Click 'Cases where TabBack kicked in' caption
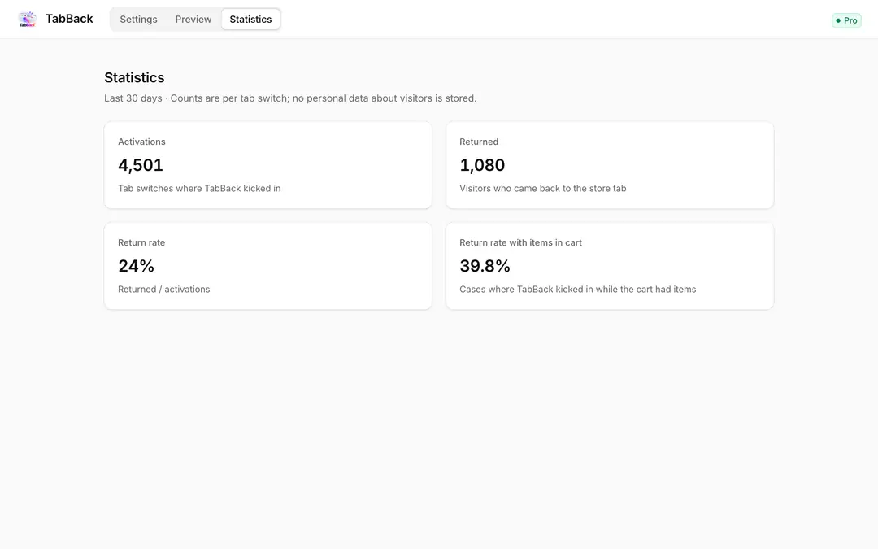 (x=578, y=289)
